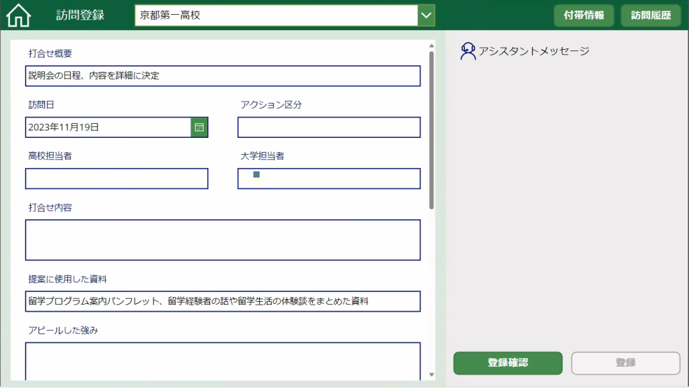The width and height of the screenshot is (689, 388).
Task: Open the calendar picker for 訪問日
Action: point(199,127)
